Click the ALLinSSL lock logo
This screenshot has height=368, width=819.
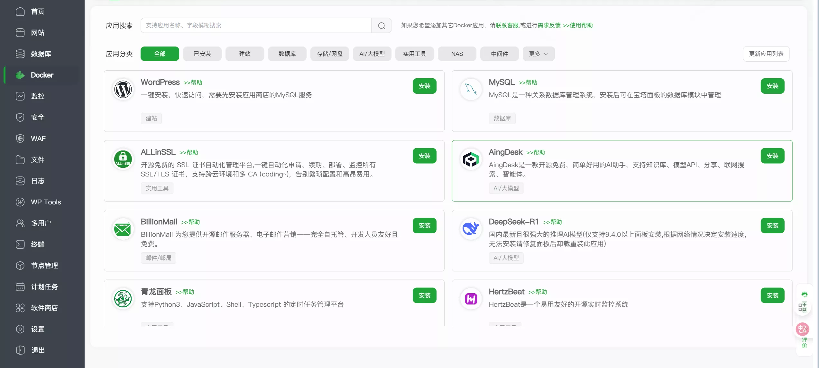(123, 159)
